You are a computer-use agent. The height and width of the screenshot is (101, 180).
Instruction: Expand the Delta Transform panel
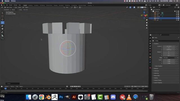pyautogui.click(x=158, y=66)
